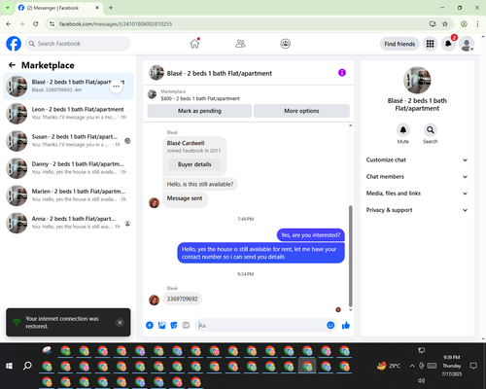The width and height of the screenshot is (486, 389).
Task: Click the message text field Aa
Action: [260, 325]
